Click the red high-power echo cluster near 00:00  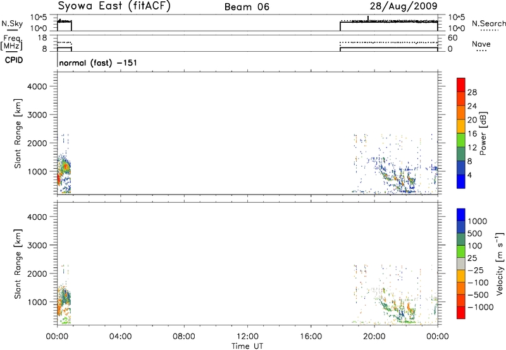point(59,179)
